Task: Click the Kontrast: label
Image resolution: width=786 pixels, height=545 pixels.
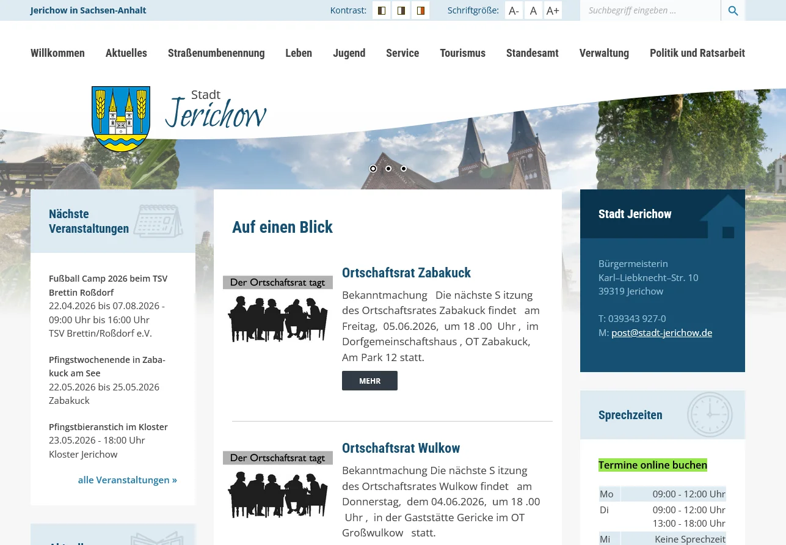Action: [348, 10]
